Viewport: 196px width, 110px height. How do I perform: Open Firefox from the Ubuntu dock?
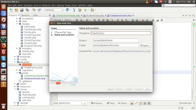(3, 46)
